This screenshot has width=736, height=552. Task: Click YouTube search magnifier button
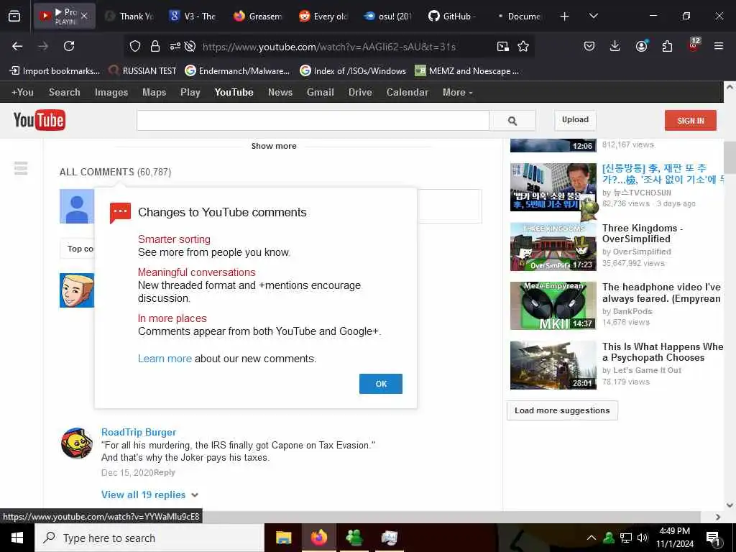click(x=512, y=121)
